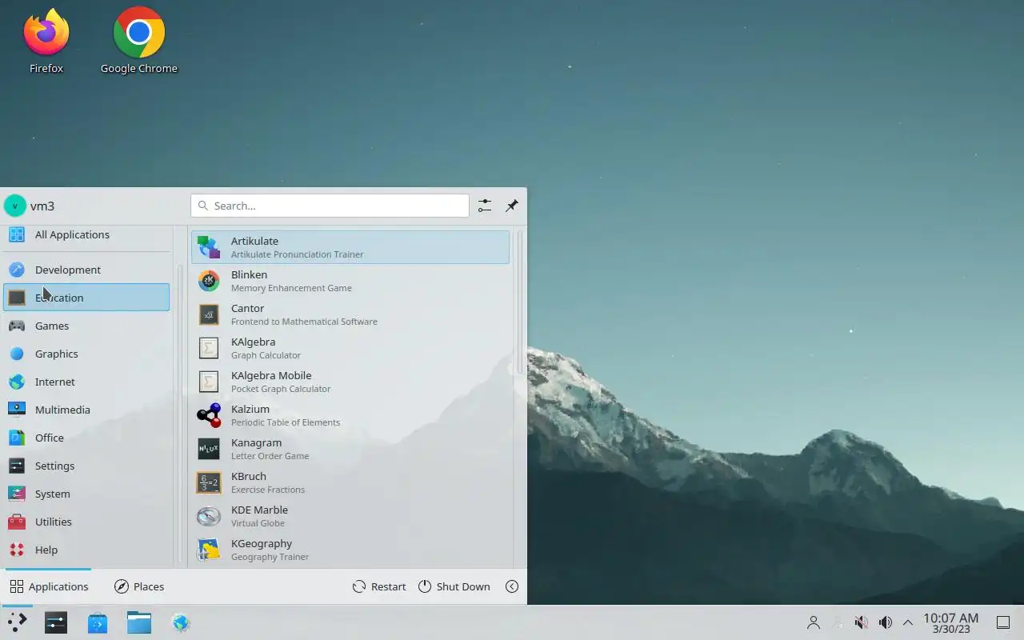Open volume control tray icon
Screen dimensions: 1024x640
(885, 622)
